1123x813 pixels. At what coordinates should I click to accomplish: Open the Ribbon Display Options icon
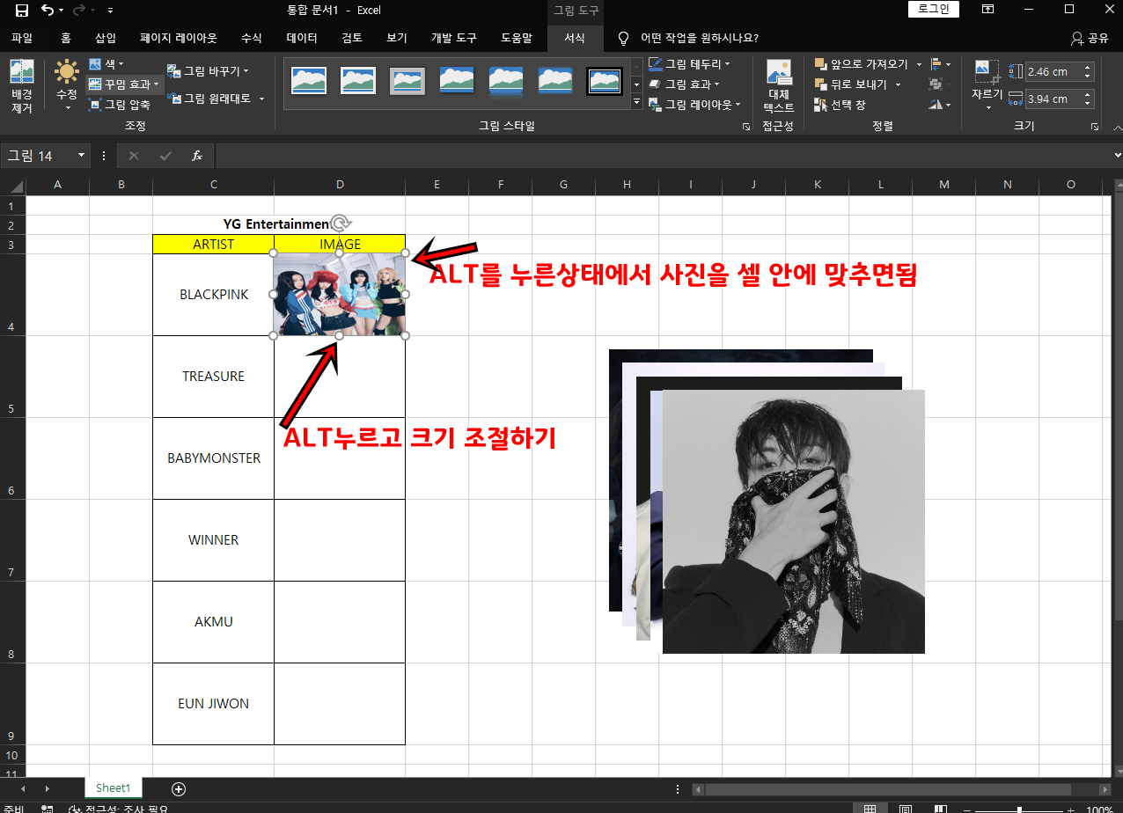[x=988, y=10]
